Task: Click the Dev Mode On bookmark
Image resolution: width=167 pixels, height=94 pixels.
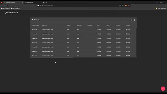Action: tap(5, 8)
